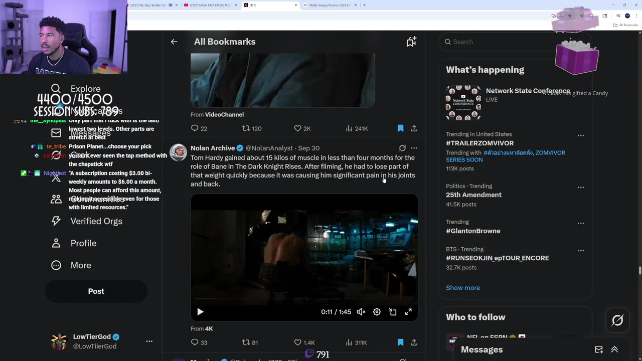
Task: Open the Nolan Archive profile name link
Action: point(213,148)
